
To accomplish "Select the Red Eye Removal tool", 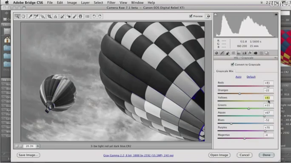I will click(68, 16).
